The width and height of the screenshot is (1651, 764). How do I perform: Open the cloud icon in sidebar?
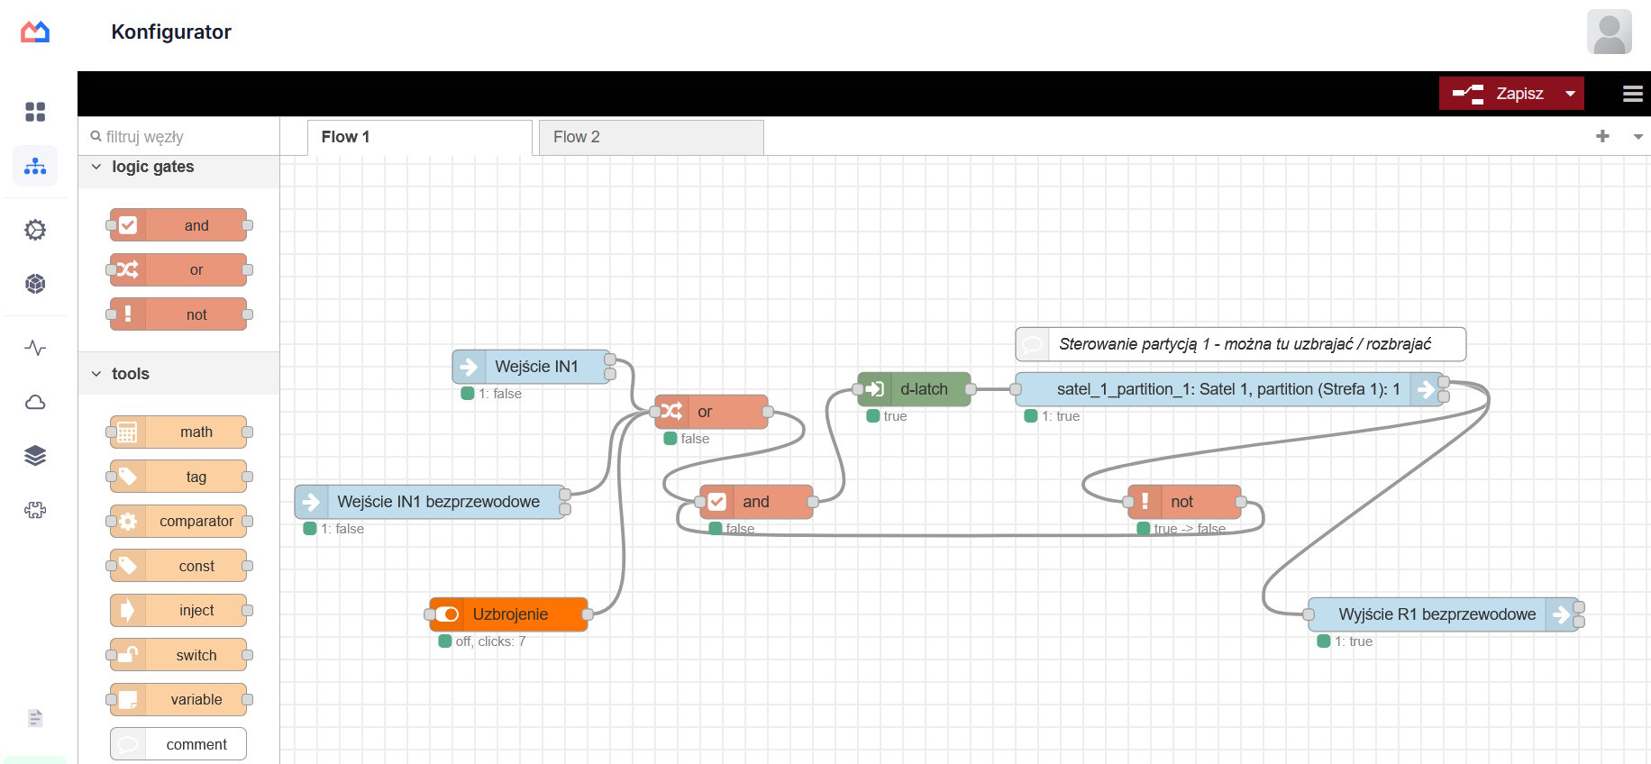(35, 402)
